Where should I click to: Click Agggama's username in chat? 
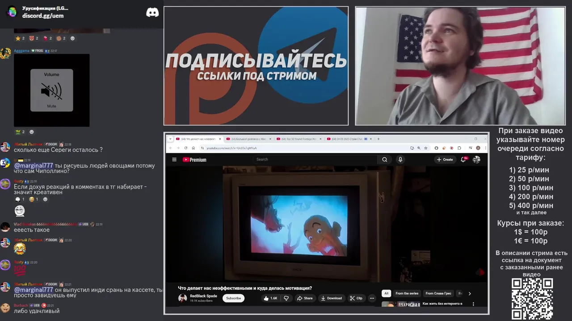point(21,51)
